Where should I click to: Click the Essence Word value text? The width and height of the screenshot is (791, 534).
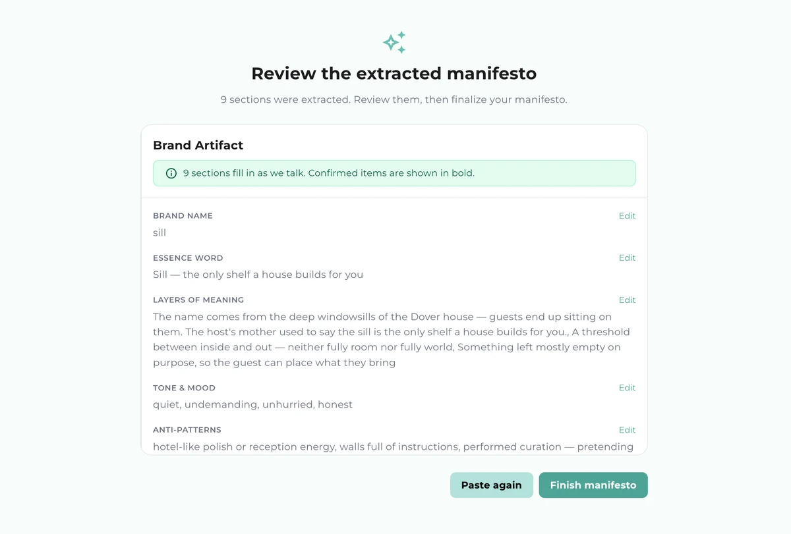click(x=258, y=275)
